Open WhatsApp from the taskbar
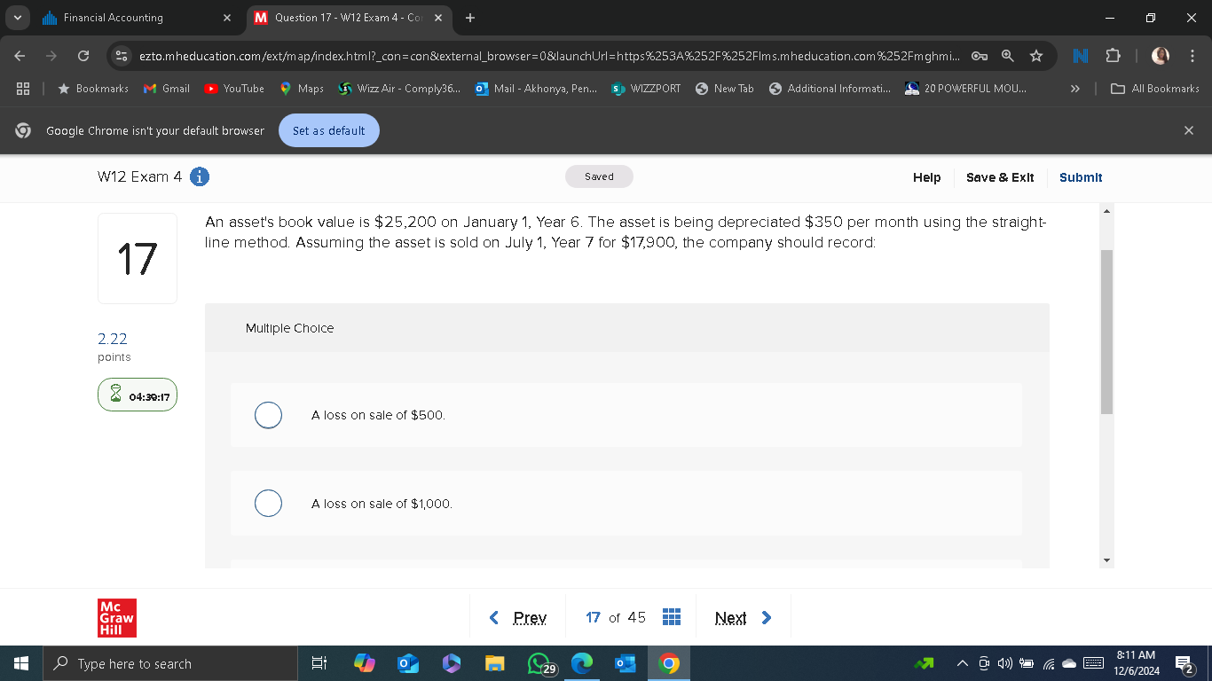The width and height of the screenshot is (1212, 681). (x=540, y=663)
